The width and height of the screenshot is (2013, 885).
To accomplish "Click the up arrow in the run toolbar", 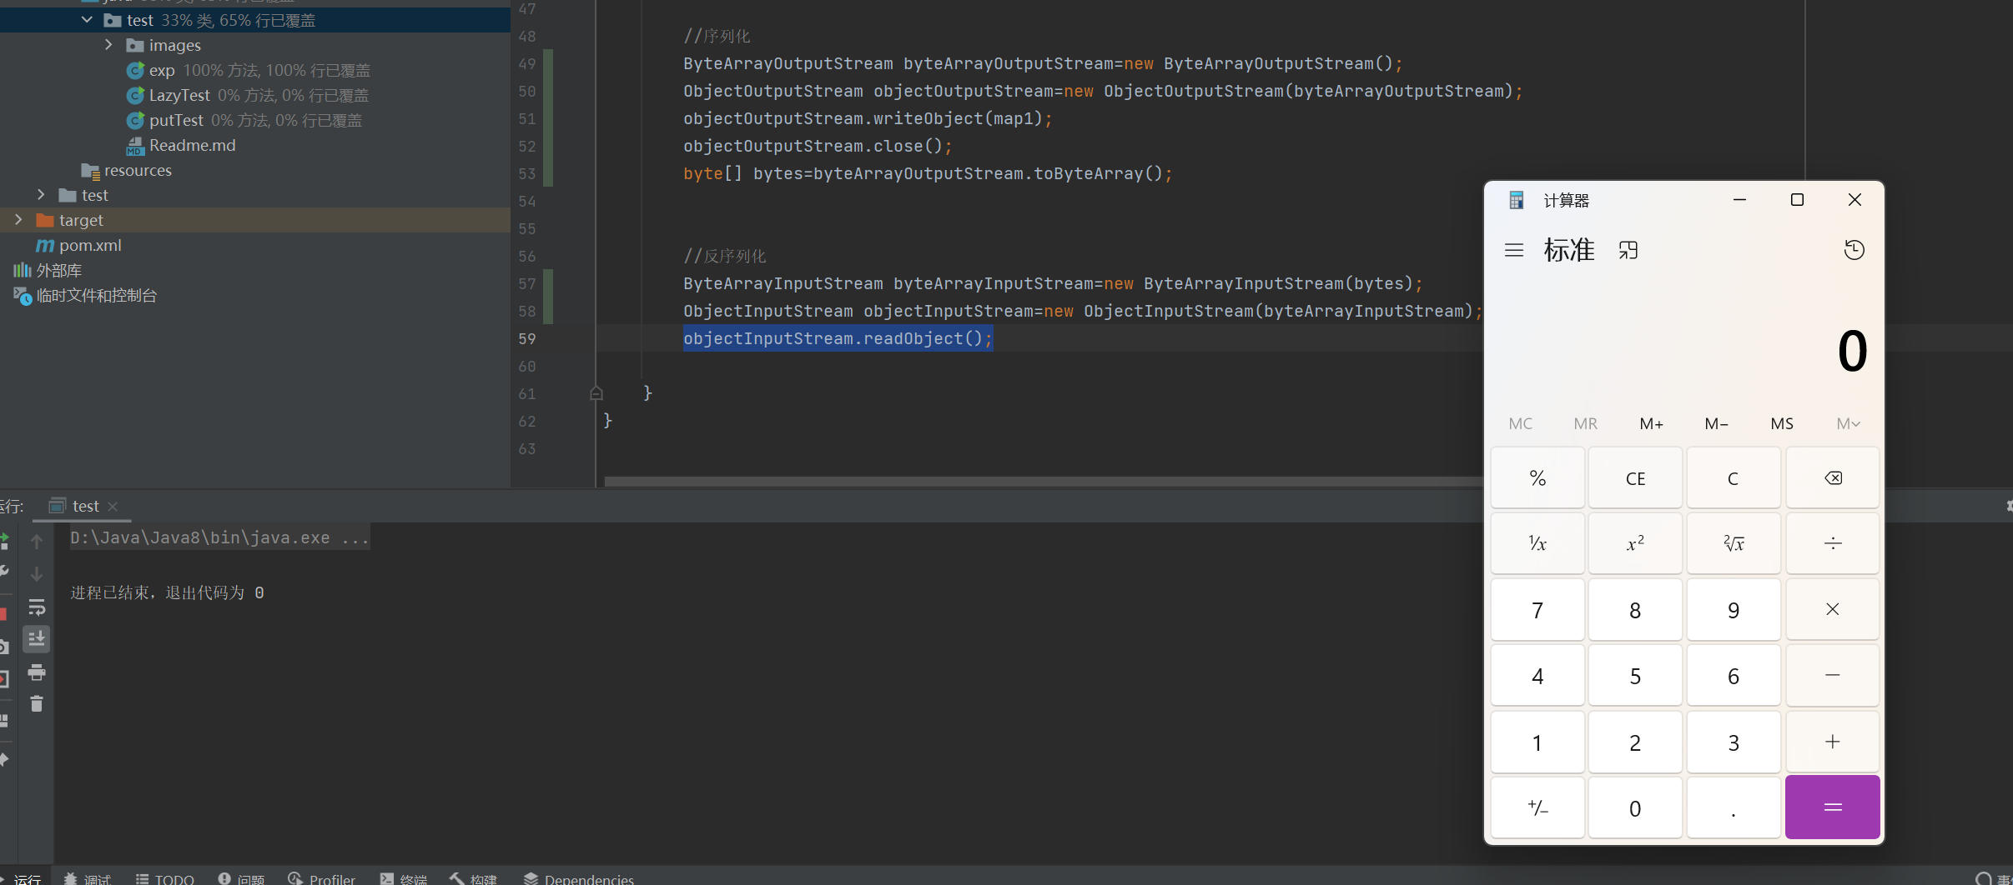I will pos(37,542).
